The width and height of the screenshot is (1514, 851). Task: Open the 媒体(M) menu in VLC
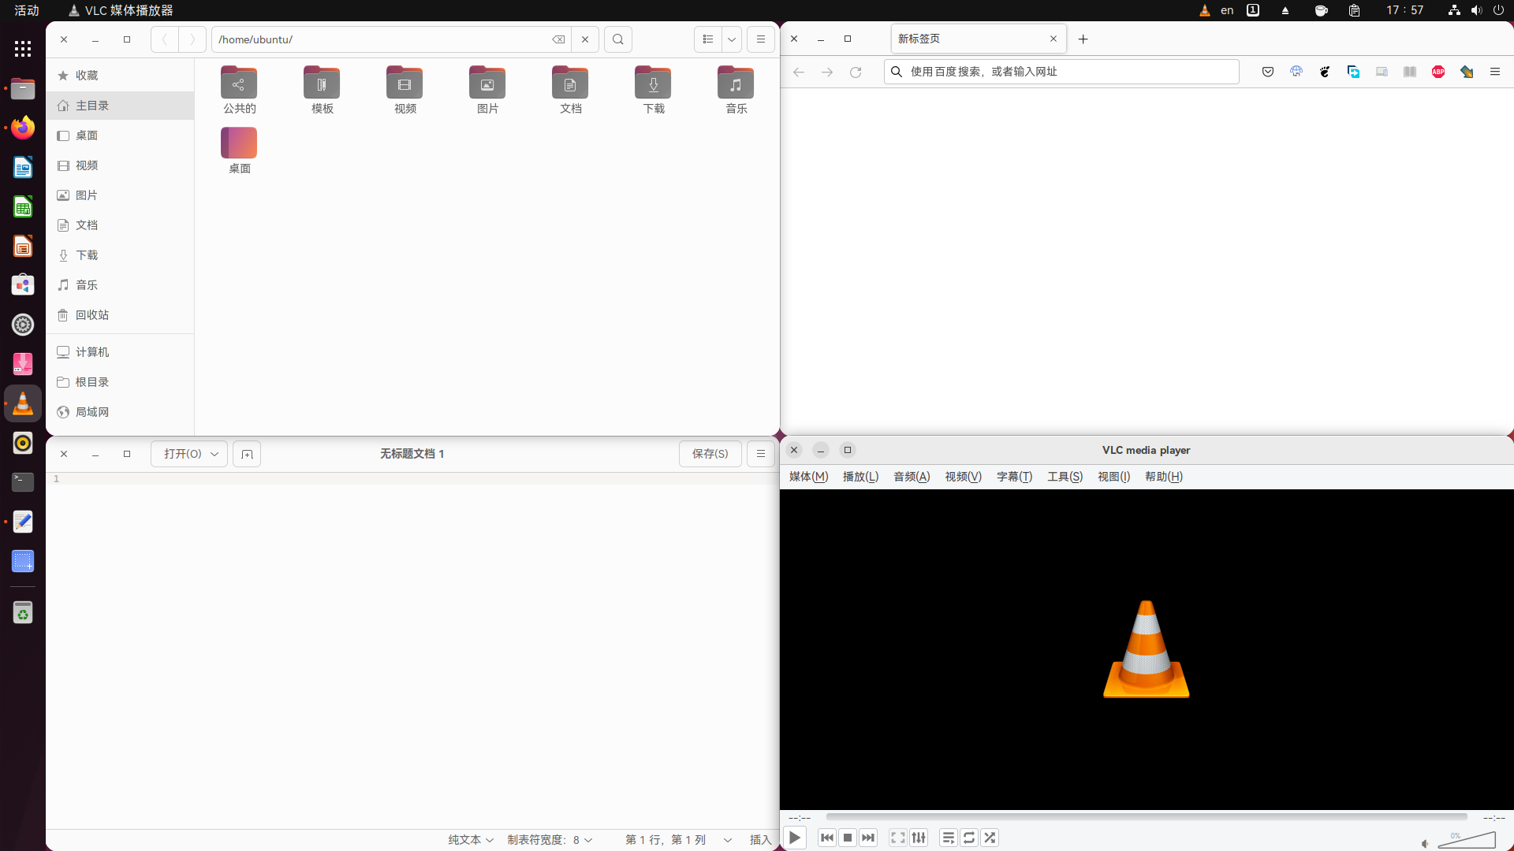[808, 477]
